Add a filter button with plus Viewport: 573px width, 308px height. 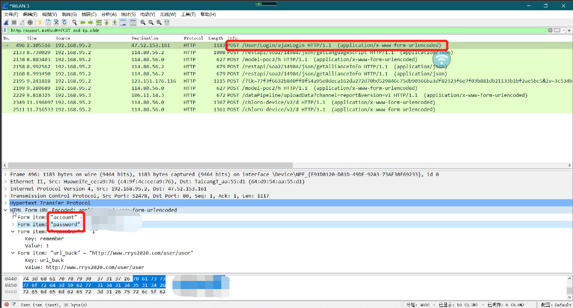(x=569, y=30)
